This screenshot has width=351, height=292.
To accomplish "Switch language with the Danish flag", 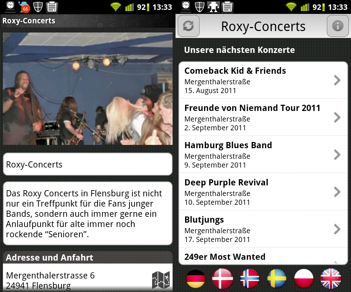I will pos(223,278).
